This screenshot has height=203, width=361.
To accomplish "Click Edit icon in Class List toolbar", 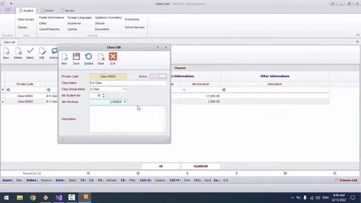I will point(42,53).
